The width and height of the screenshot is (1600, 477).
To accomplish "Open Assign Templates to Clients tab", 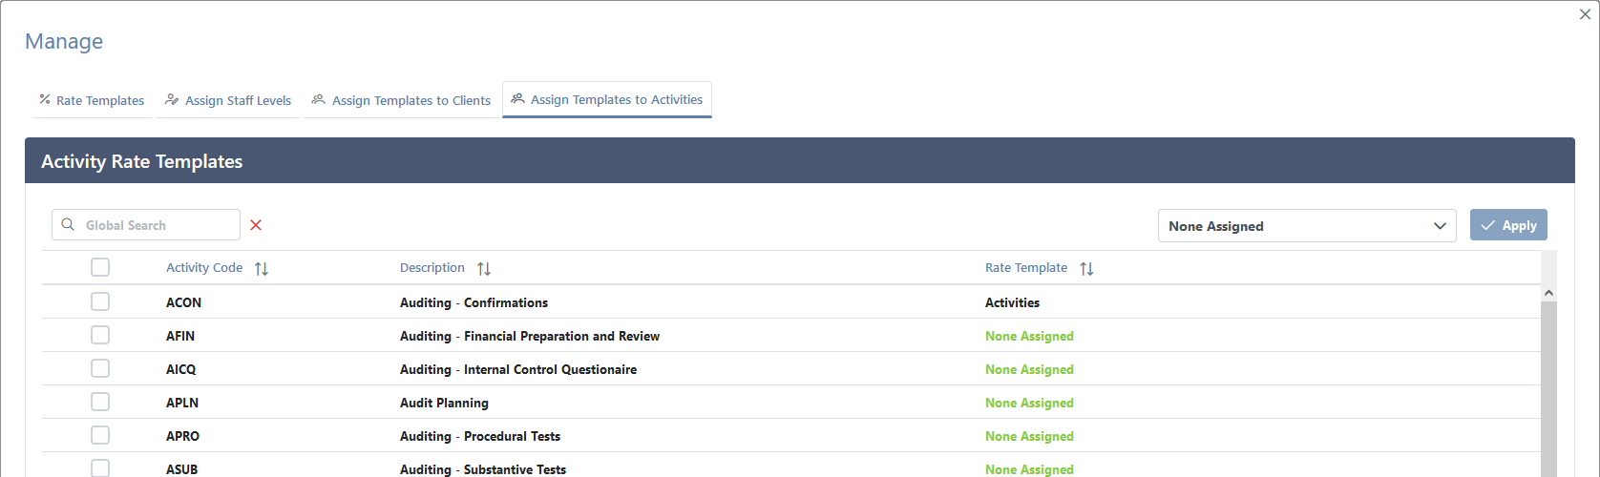I will 401,100.
